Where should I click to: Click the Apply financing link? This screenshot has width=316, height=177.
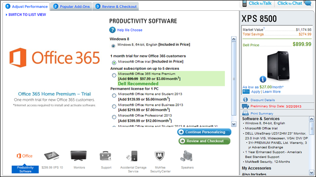tap(256, 92)
